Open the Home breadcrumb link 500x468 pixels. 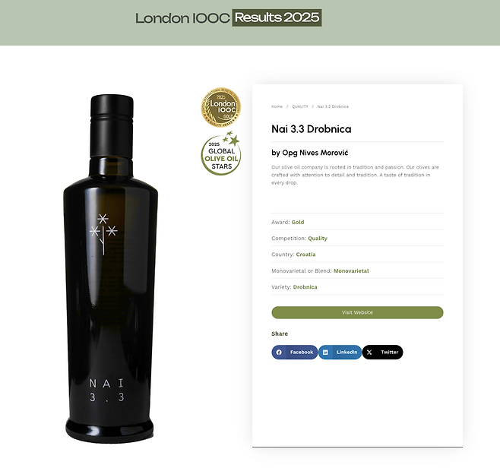point(277,106)
